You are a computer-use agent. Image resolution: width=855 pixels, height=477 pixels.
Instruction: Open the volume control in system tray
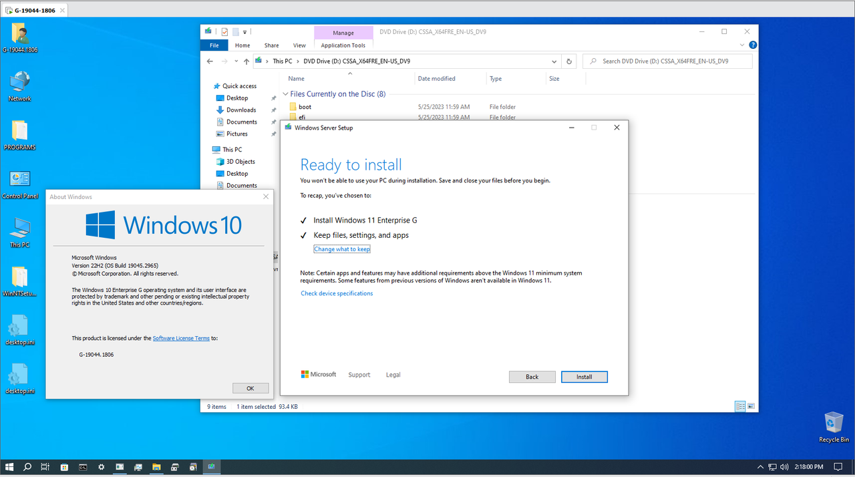[784, 467]
